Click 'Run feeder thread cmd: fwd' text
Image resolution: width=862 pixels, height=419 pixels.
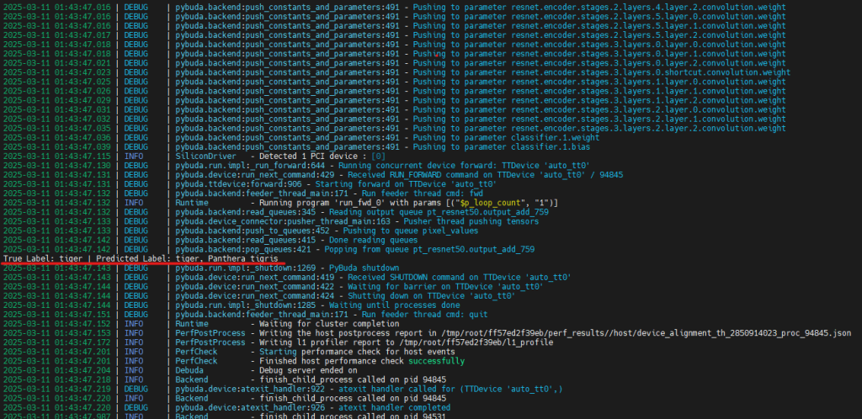click(422, 194)
